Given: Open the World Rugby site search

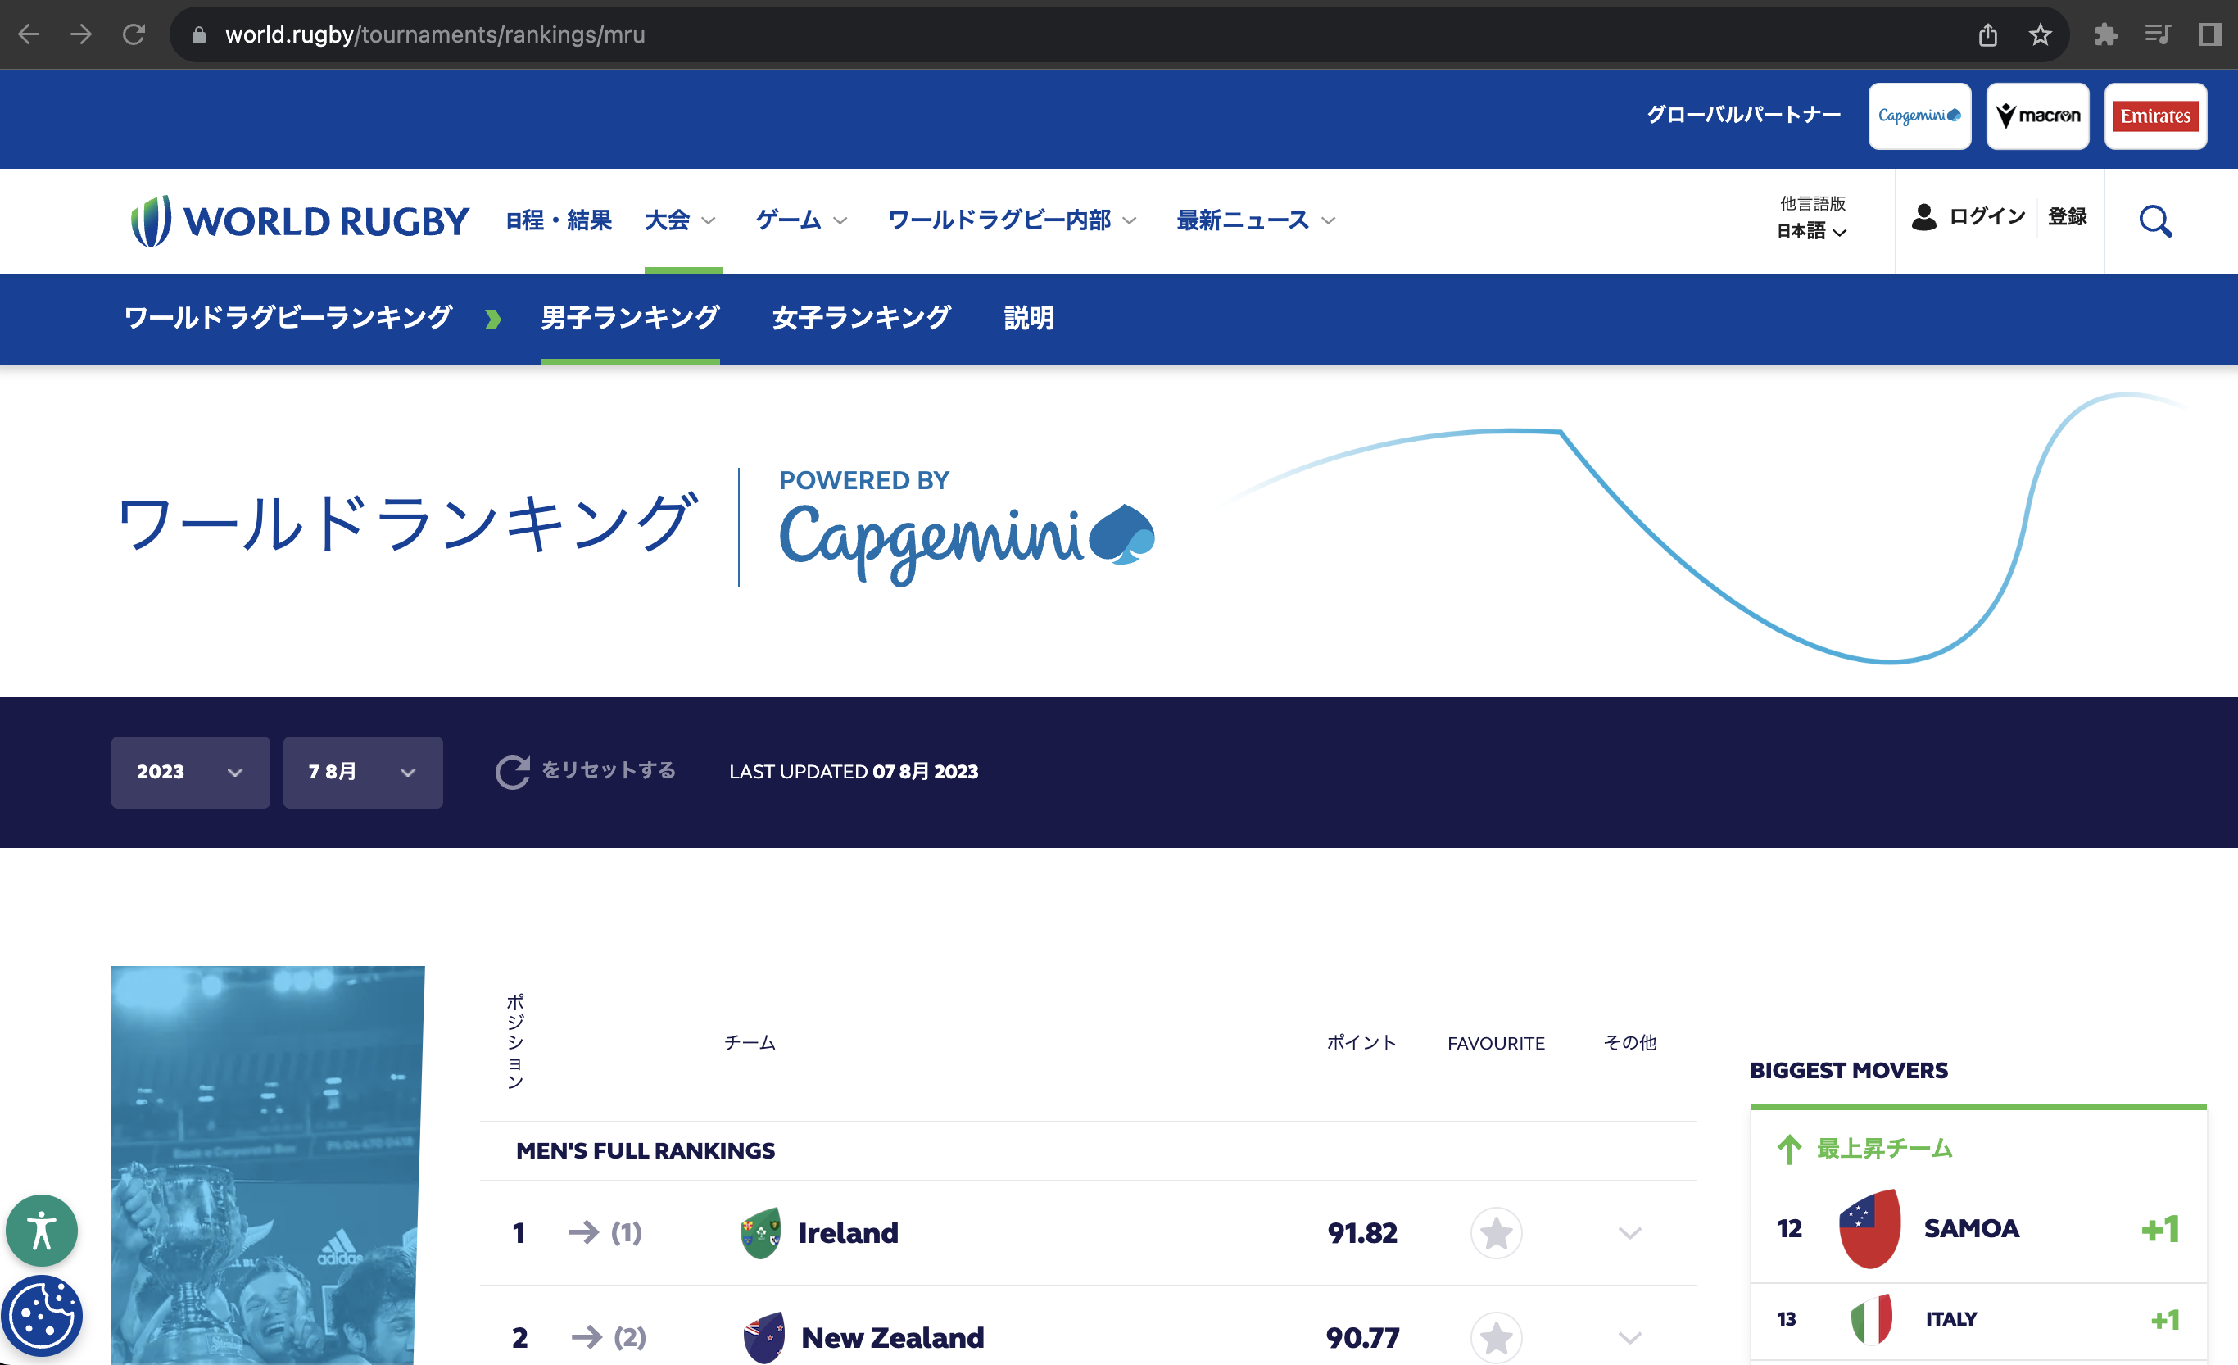Looking at the screenshot, I should tap(2156, 220).
